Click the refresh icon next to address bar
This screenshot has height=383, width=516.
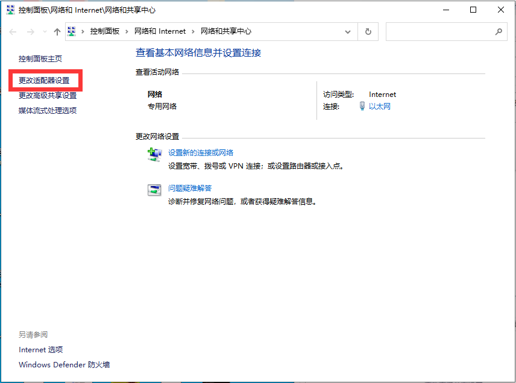tap(368, 31)
